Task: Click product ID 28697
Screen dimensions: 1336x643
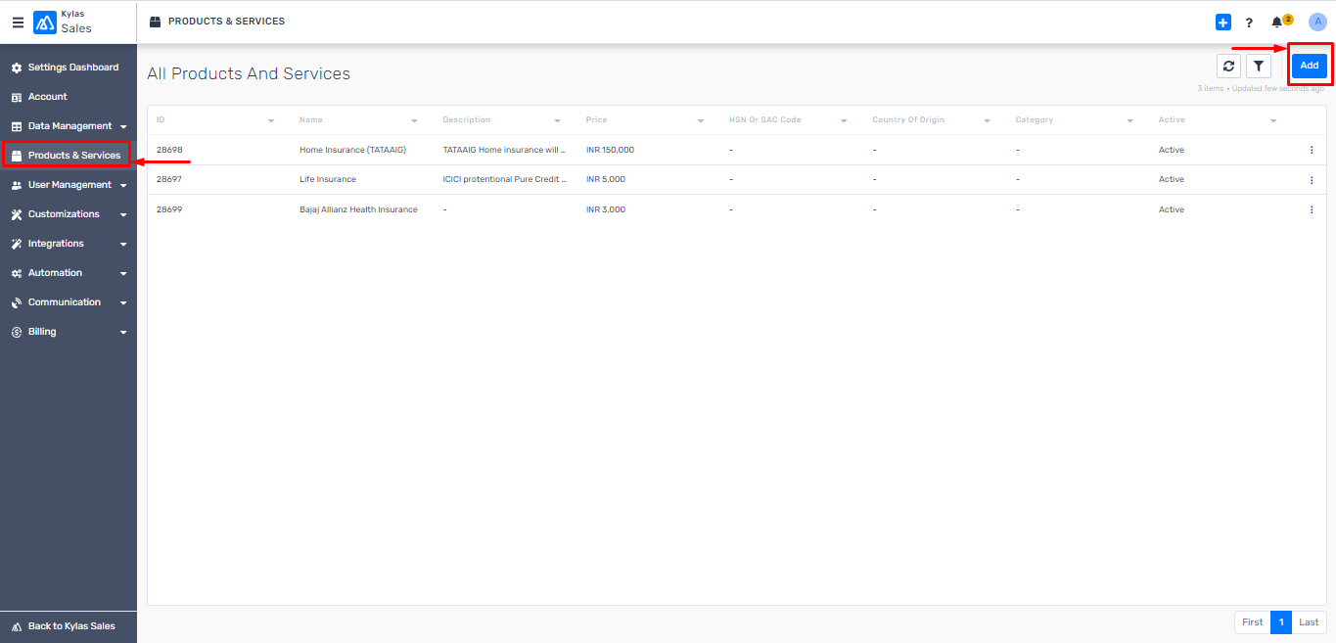Action: 169,180
